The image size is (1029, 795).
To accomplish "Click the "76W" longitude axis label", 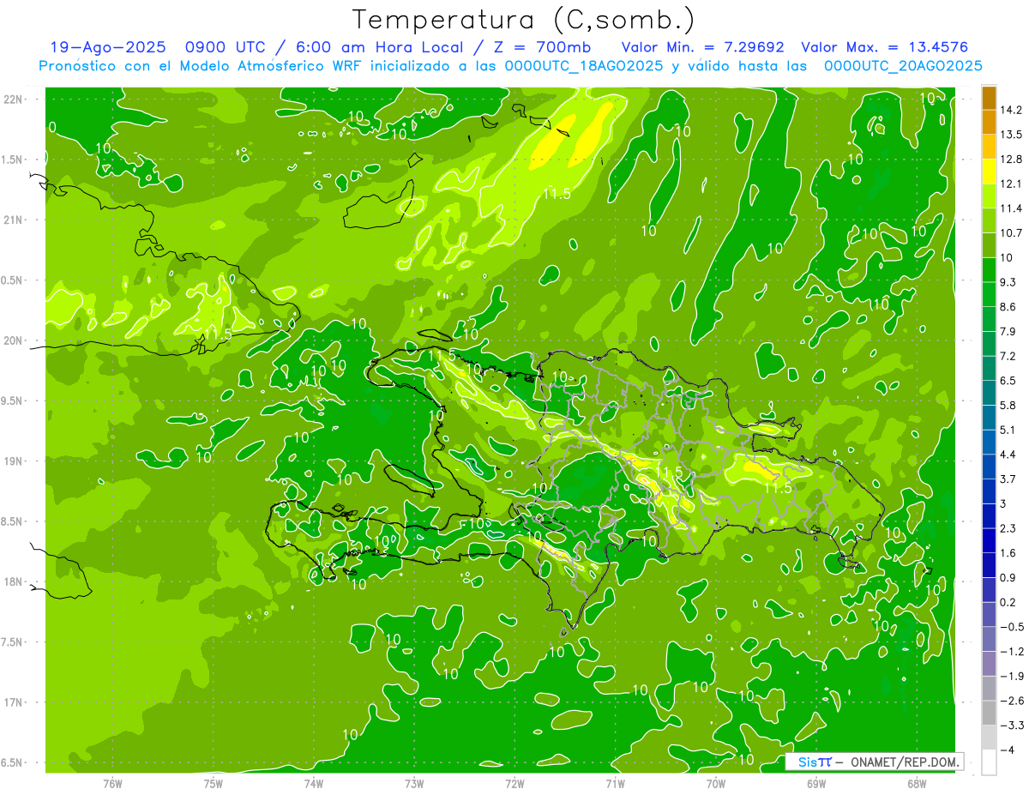I will point(112,783).
